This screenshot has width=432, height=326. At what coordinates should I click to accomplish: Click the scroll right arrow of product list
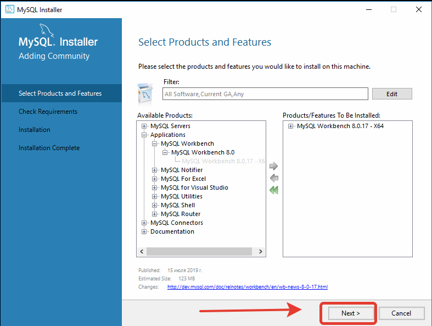pyautogui.click(x=260, y=251)
